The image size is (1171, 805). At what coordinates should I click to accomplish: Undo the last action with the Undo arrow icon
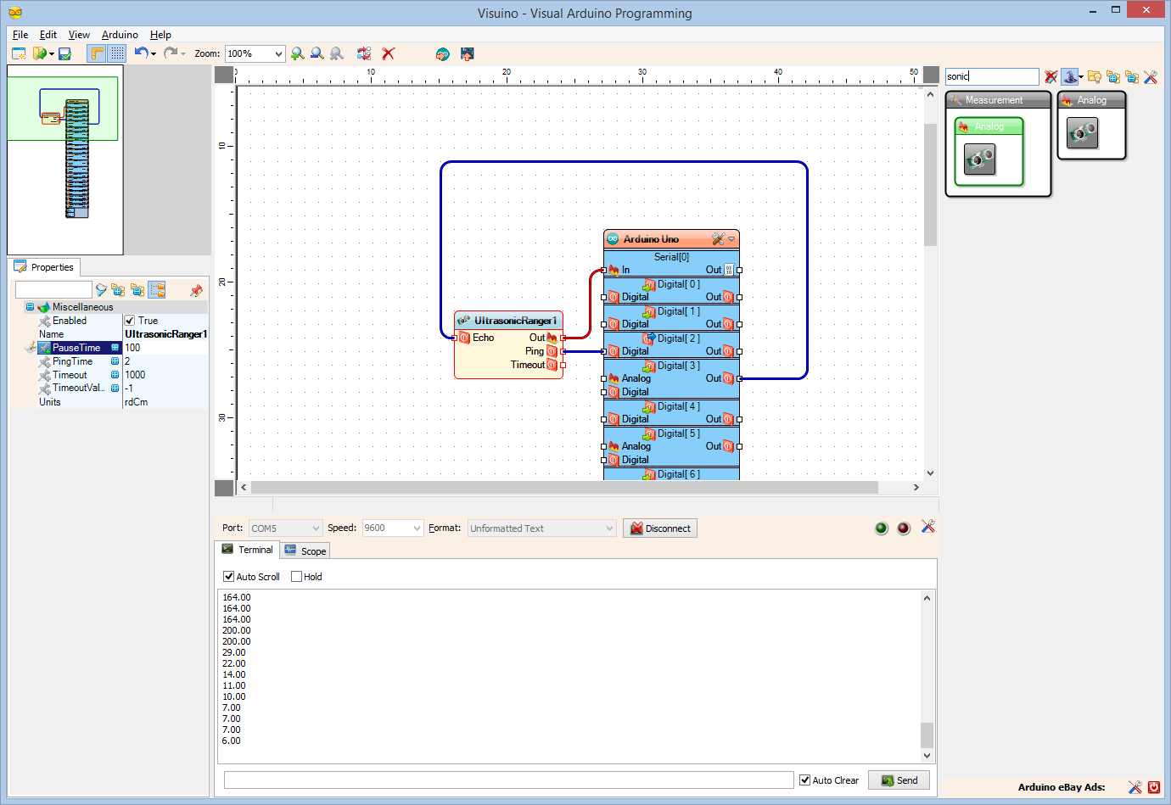(x=142, y=53)
